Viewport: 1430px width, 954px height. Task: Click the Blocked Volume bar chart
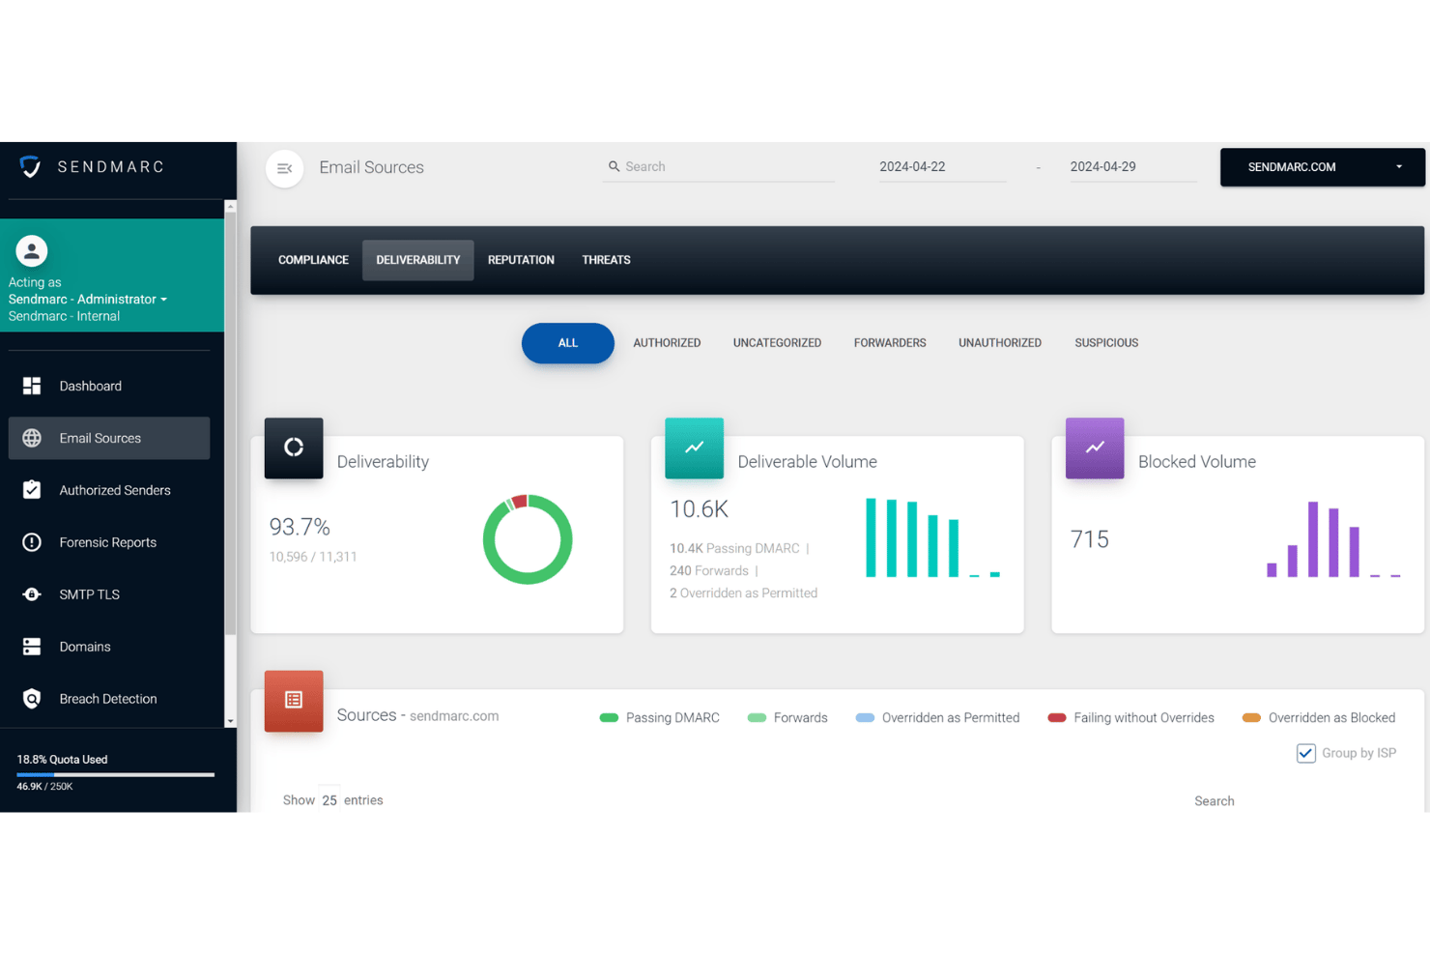click(x=1333, y=539)
